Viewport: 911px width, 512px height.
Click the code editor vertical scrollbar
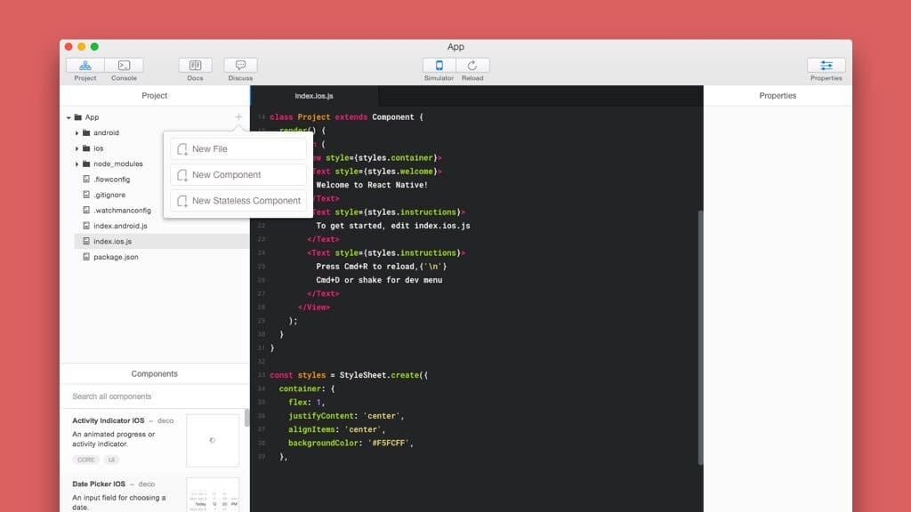(700, 338)
